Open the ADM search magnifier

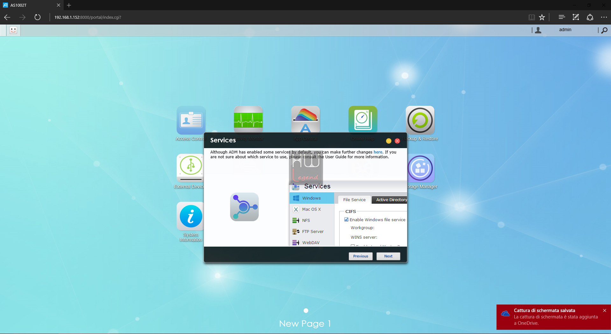point(604,30)
